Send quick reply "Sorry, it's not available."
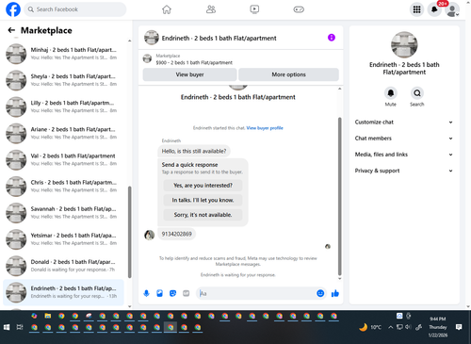This screenshot has height=344, width=471. [x=203, y=215]
